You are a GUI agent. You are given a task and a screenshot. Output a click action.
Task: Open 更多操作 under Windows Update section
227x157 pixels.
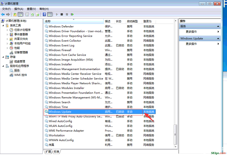click(x=191, y=44)
